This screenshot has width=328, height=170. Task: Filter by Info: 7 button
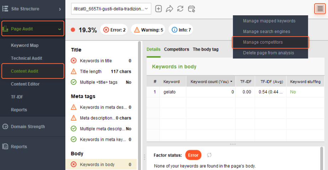pyautogui.click(x=181, y=30)
